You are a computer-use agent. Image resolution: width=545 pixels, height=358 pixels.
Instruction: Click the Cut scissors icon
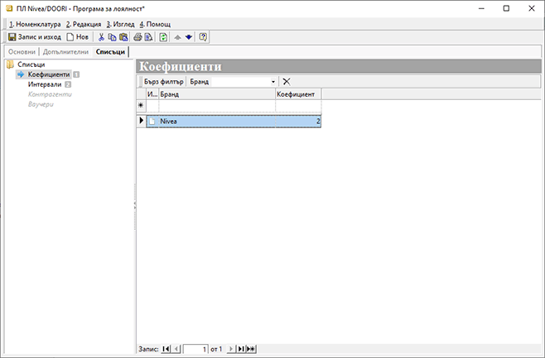(x=101, y=36)
